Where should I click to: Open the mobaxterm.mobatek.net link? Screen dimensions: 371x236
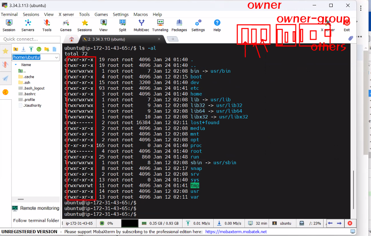(236, 231)
